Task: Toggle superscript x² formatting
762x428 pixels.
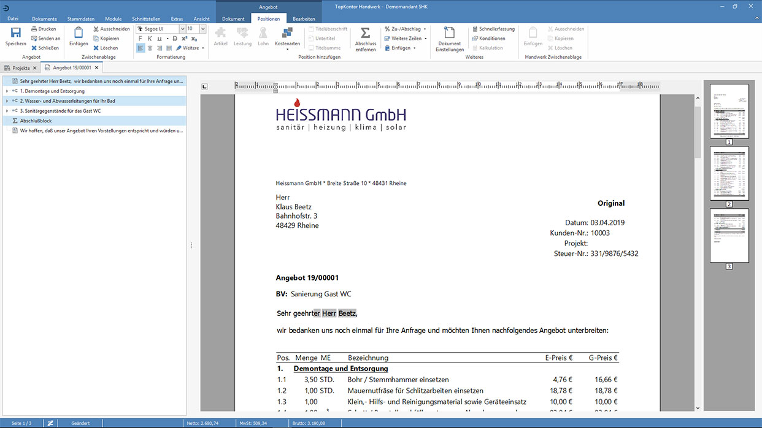Action: [185, 39]
